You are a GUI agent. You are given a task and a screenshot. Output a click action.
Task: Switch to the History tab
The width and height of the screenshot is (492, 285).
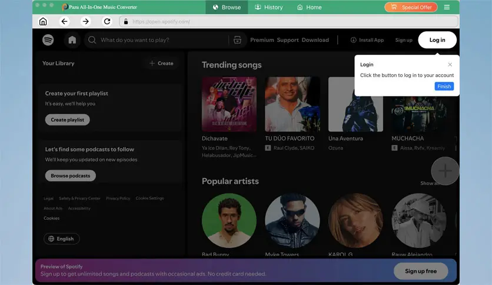click(268, 7)
